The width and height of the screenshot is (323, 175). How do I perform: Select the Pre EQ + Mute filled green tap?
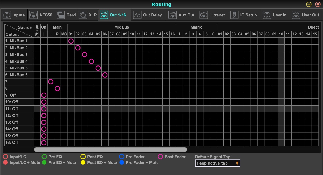coord(44,163)
